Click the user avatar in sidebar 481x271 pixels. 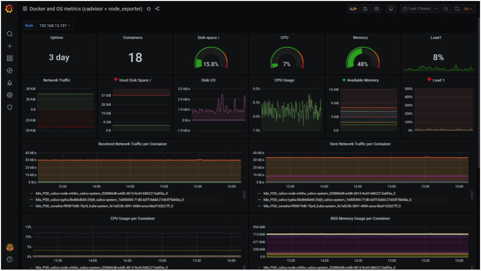tap(10, 247)
